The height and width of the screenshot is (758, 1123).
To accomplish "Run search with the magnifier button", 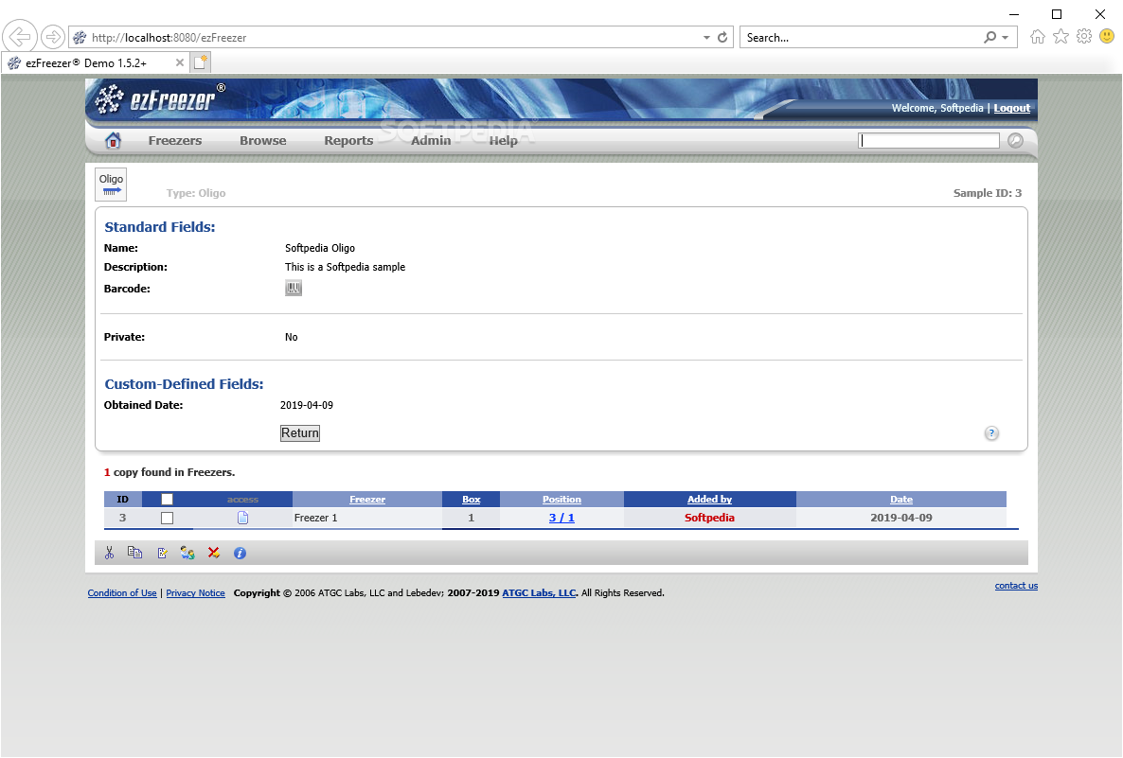I will 1016,140.
